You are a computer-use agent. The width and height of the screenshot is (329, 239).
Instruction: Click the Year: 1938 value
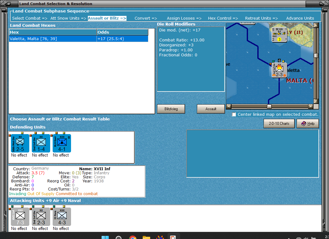(99, 181)
